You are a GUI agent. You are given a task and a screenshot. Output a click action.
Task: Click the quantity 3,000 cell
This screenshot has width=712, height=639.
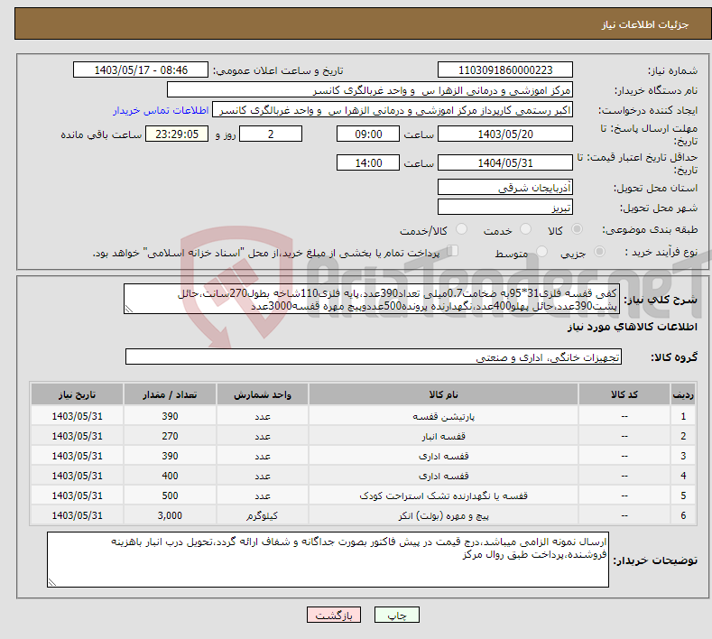[x=170, y=515]
